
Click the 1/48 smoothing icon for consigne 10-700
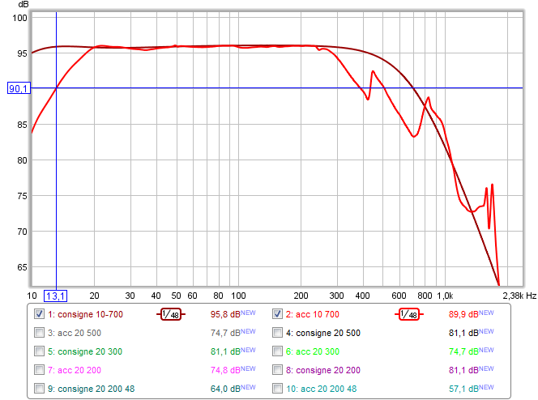pyautogui.click(x=171, y=314)
